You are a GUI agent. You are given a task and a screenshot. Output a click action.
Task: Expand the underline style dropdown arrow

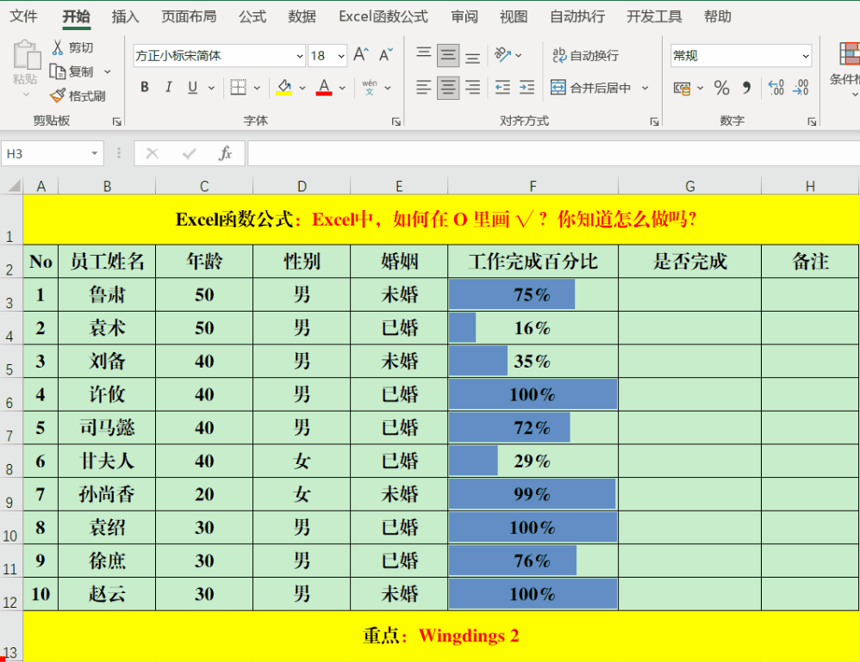point(211,88)
